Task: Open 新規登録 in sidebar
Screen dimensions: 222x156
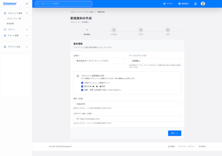Action: coord(10,23)
